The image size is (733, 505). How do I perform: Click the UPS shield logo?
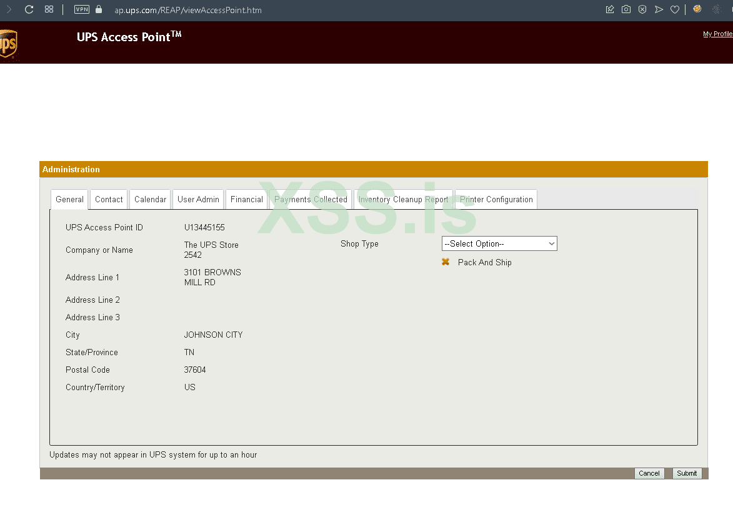click(x=7, y=44)
